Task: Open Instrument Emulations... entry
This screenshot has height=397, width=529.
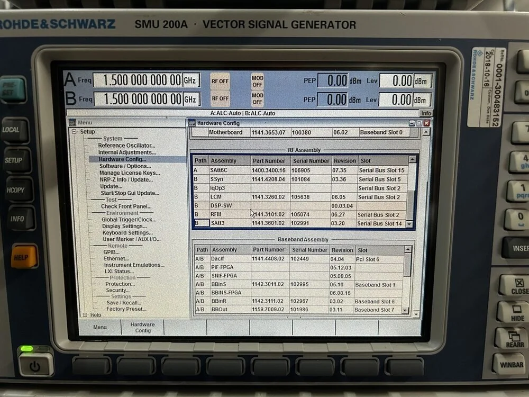Action: click(x=134, y=265)
